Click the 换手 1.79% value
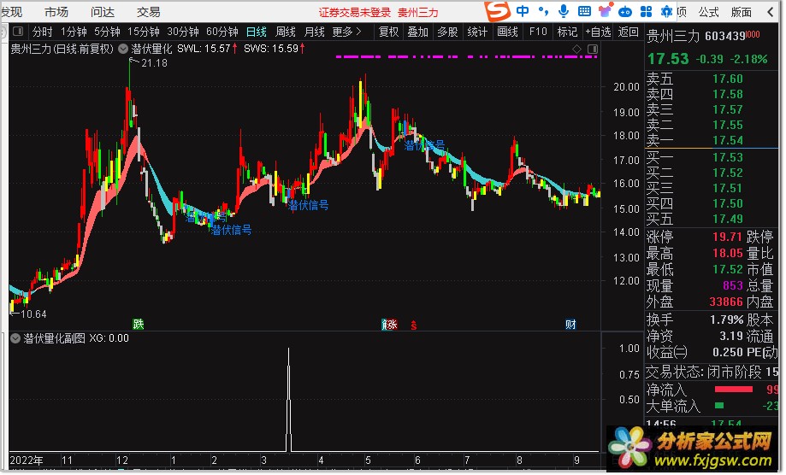 726,320
